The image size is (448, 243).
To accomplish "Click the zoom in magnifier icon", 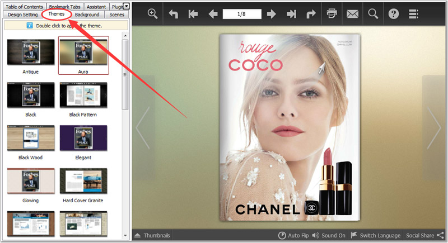I will 152,13.
